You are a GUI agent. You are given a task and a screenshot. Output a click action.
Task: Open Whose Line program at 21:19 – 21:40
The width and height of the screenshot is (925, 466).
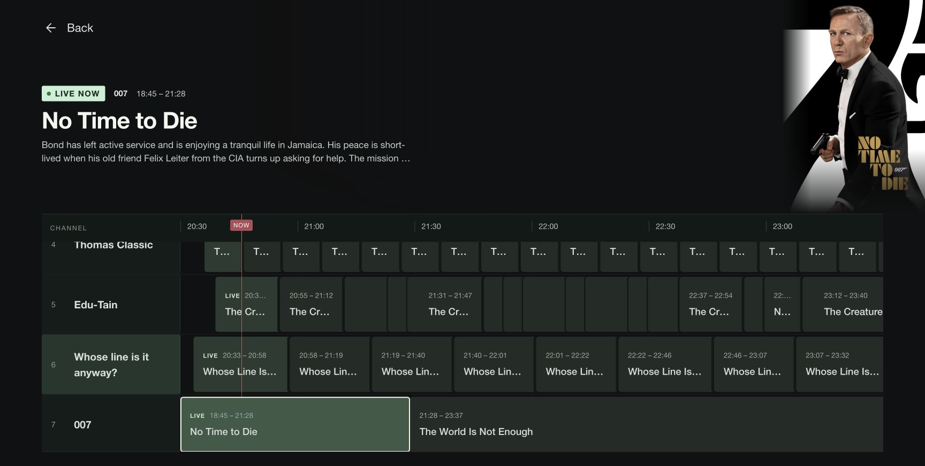pyautogui.click(x=412, y=364)
